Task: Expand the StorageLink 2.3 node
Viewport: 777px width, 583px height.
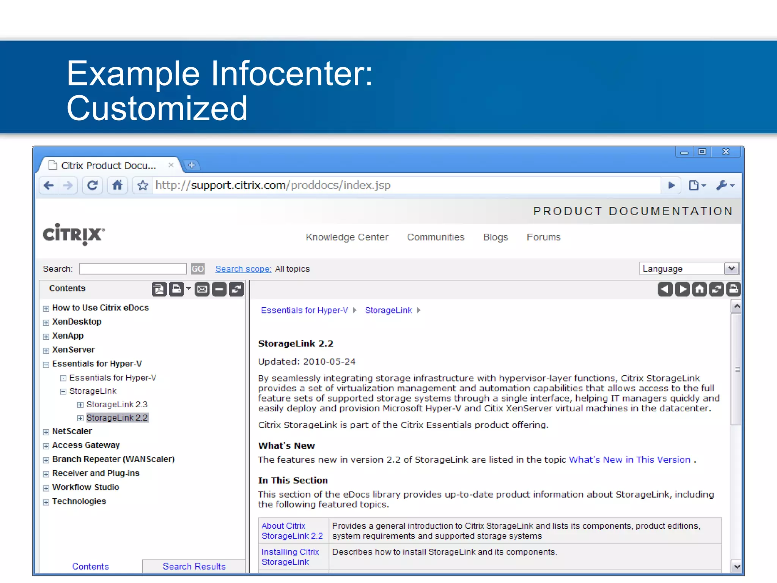Action: click(80, 405)
